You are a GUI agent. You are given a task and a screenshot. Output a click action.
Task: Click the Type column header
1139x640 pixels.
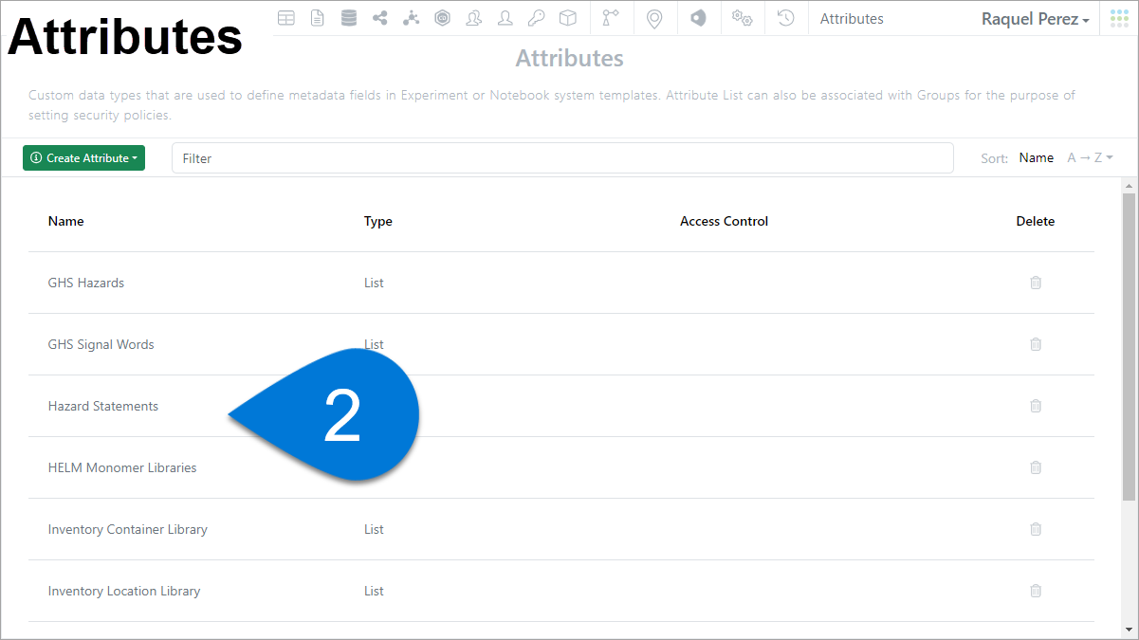(378, 221)
